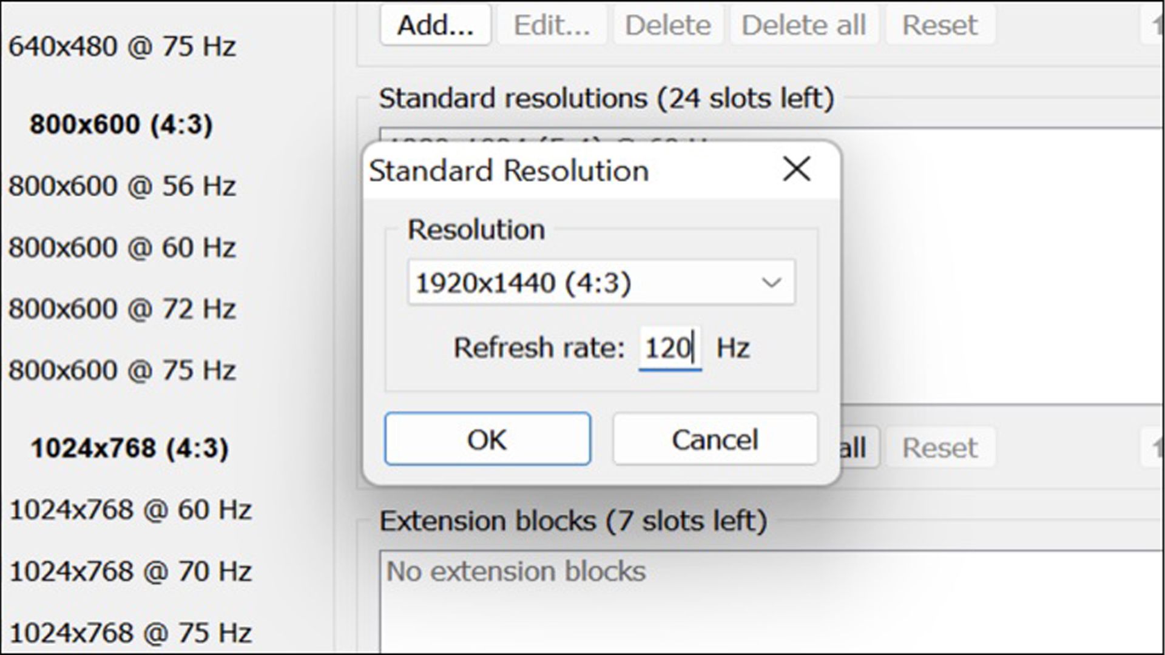
Task: Confirm with the OK button
Action: click(487, 438)
